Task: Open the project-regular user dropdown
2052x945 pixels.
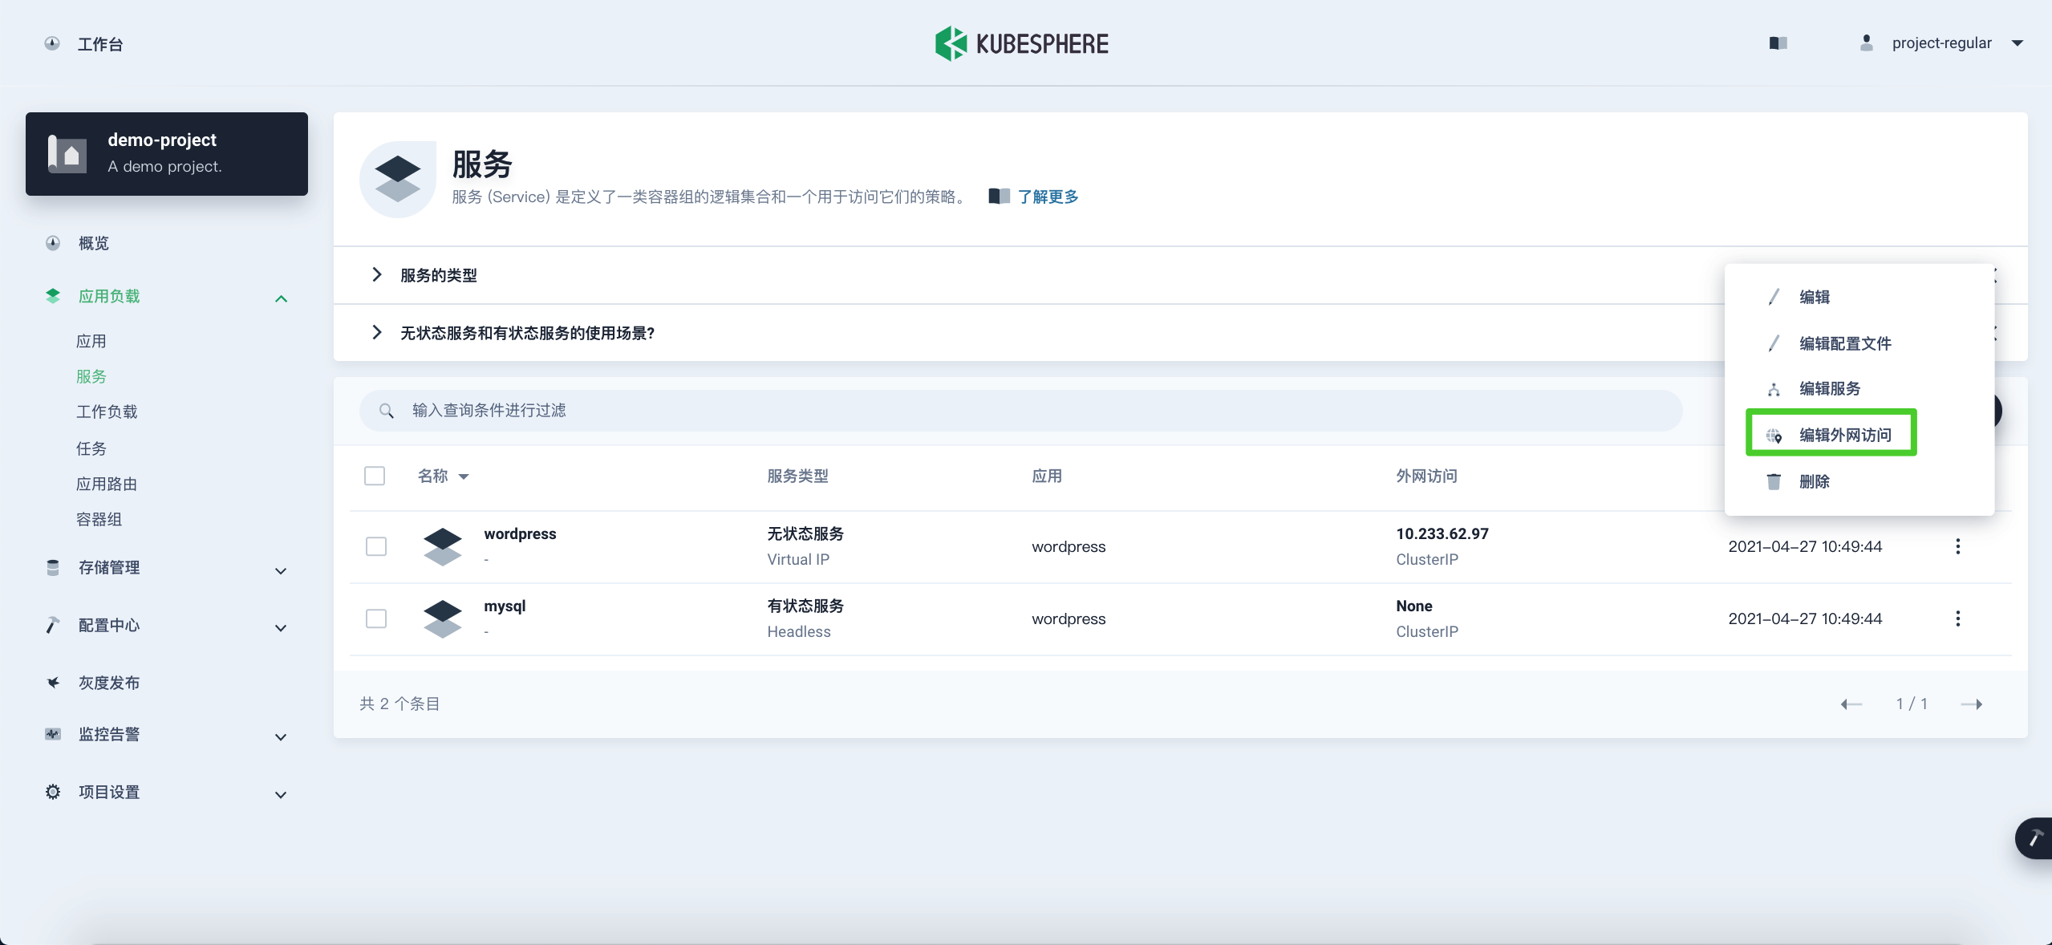Action: tap(1941, 43)
